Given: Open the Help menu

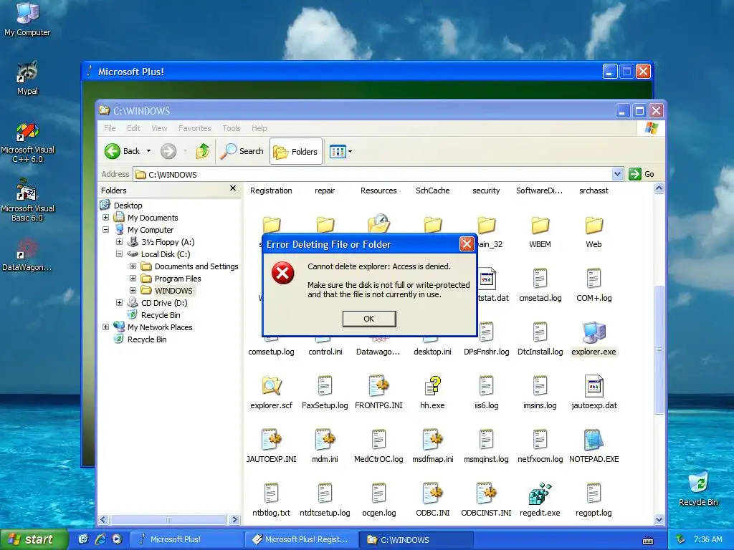Looking at the screenshot, I should pos(259,128).
